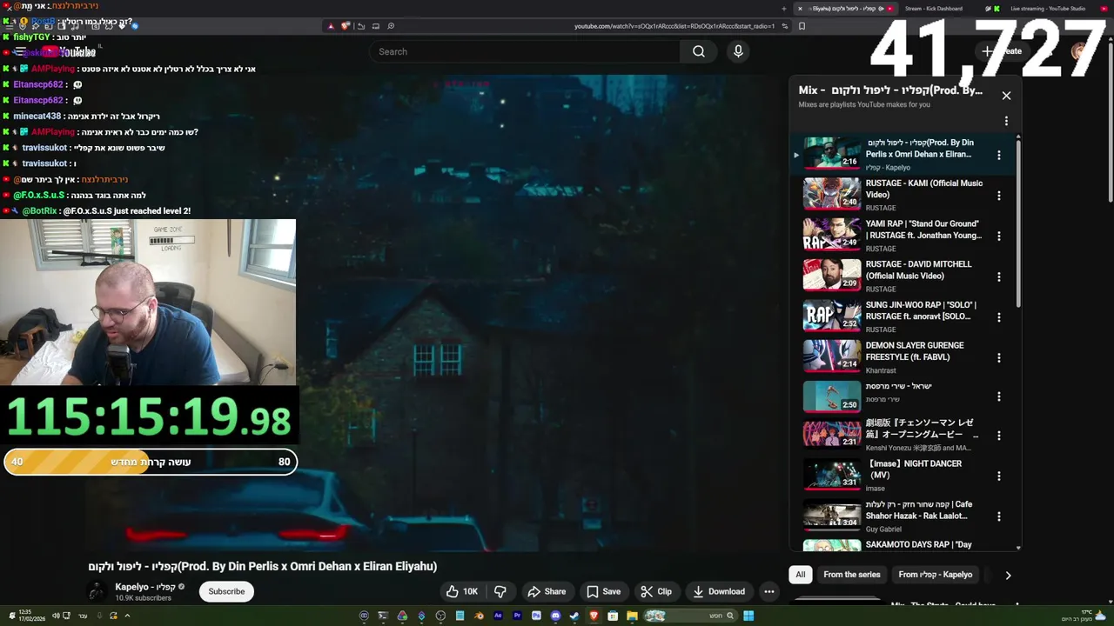Click the browser address bar URL
Screen dimensions: 1114x626
(674, 26)
